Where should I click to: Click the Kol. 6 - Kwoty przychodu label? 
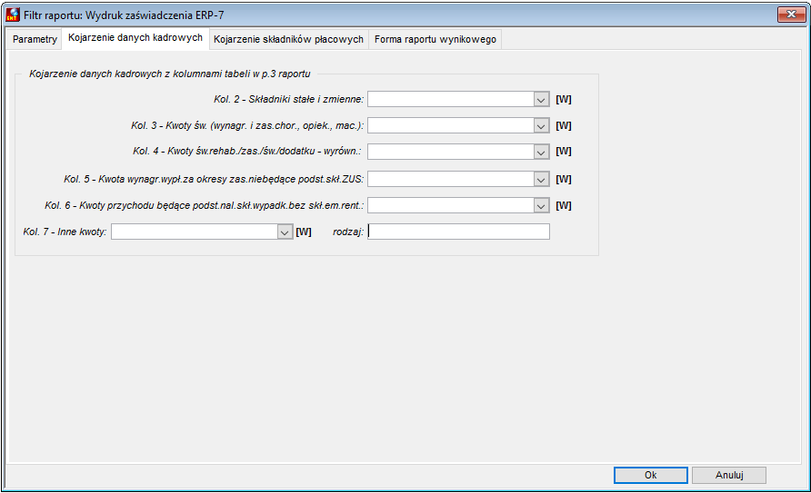coord(205,205)
